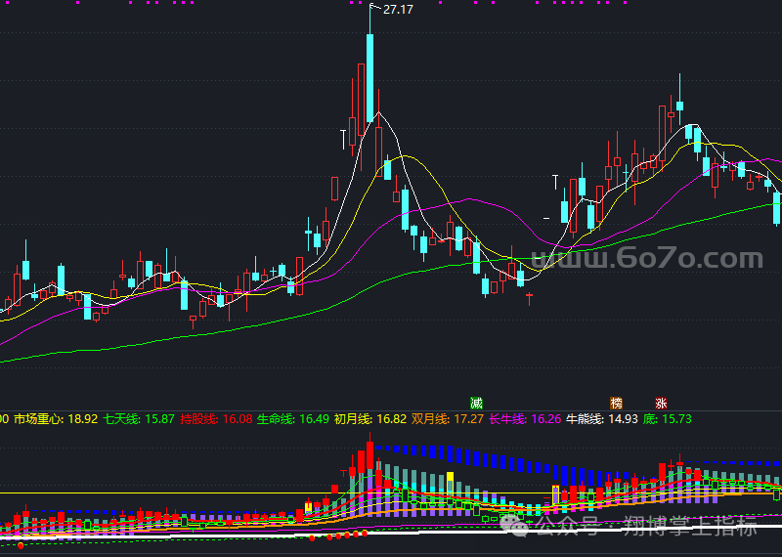Image resolution: width=782 pixels, height=557 pixels.
Task: Click the orange 榜 signal marker
Action: pos(616,403)
